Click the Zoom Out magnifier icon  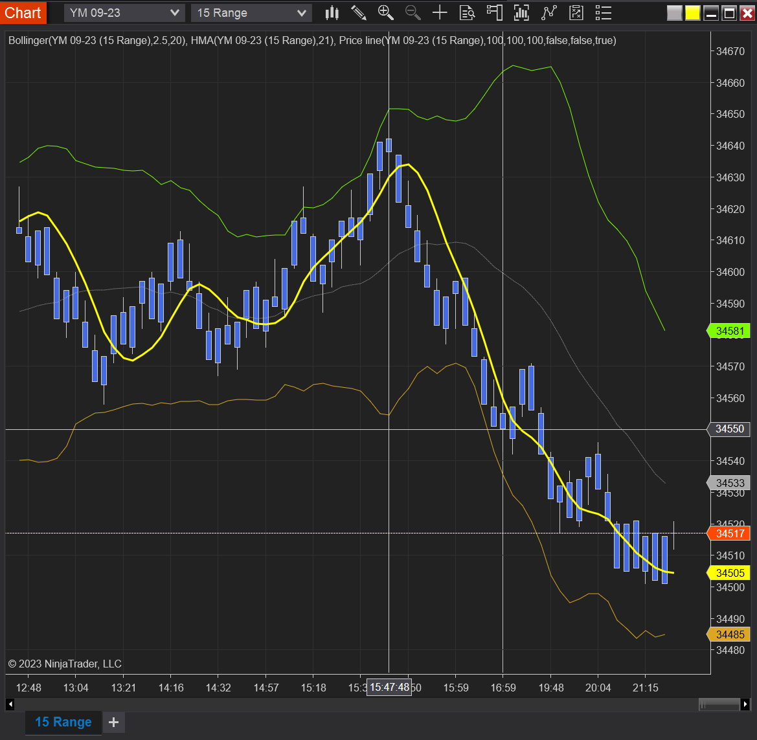(412, 12)
